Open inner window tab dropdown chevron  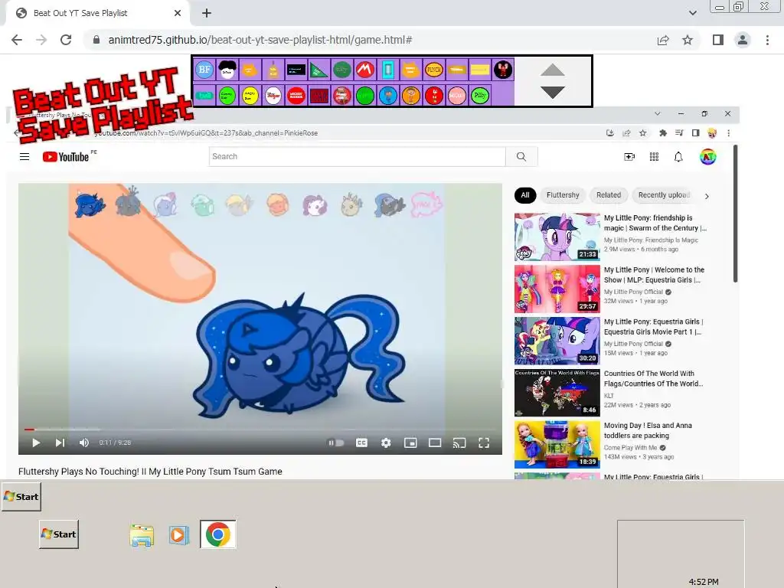point(658,114)
